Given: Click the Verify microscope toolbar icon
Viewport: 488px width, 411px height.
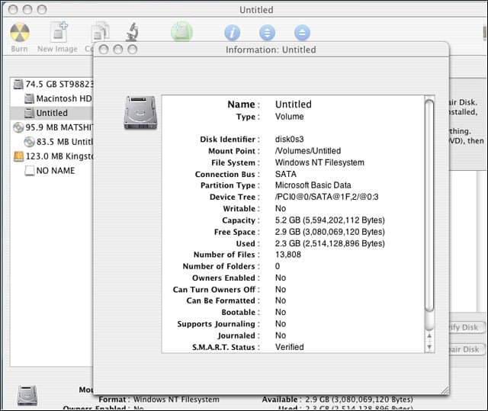Looking at the screenshot, I should coord(132,32).
